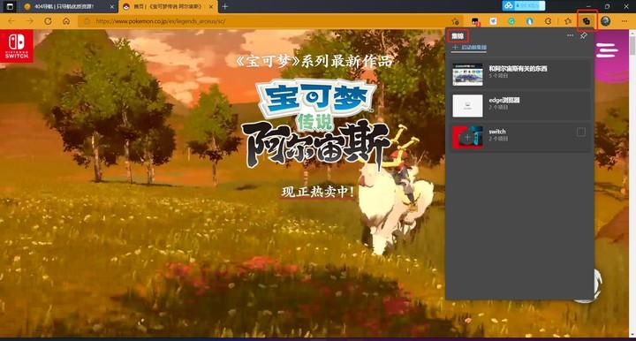
Task: Add this page to favorites
Action: coord(456,21)
